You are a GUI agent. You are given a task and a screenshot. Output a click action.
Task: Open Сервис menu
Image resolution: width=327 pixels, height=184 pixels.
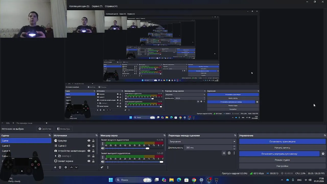[x=97, y=6]
